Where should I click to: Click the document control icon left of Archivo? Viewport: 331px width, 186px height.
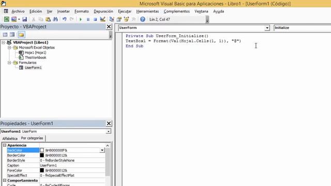(6, 11)
